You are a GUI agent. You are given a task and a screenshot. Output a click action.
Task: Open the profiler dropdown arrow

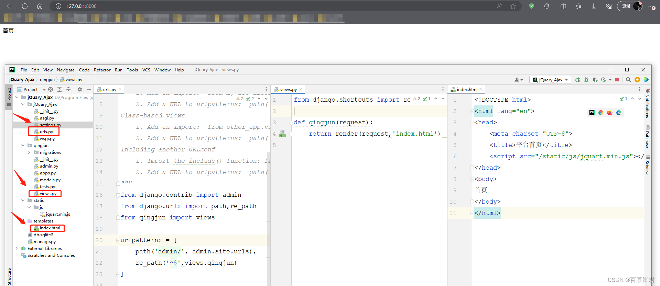coord(610,80)
